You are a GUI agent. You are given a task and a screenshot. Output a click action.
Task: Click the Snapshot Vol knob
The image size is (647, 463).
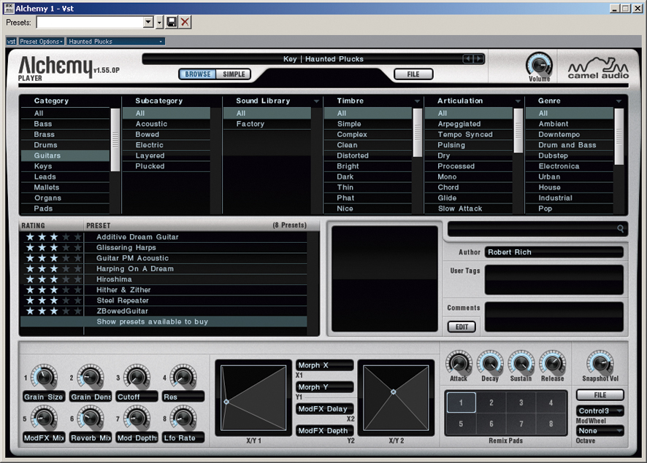coord(600,363)
